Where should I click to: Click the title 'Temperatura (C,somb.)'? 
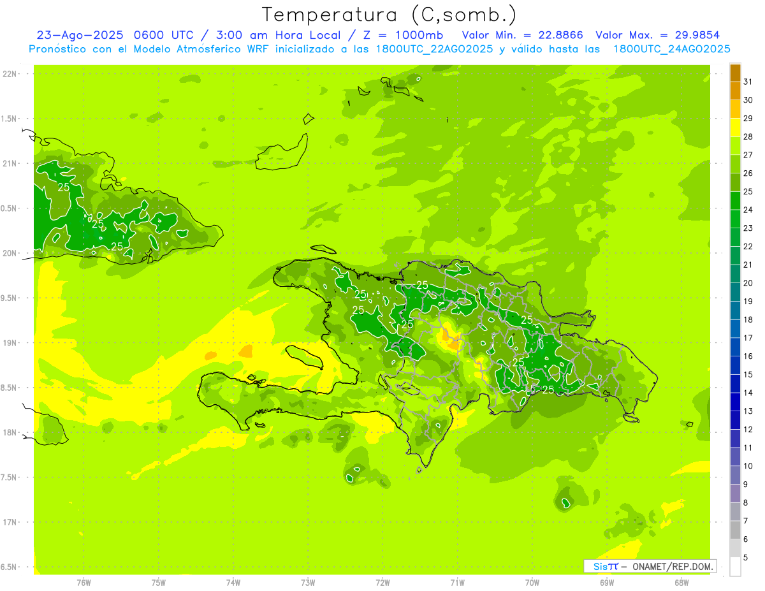pyautogui.click(x=389, y=15)
